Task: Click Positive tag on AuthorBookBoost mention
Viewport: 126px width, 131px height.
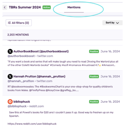Action: coord(94,52)
